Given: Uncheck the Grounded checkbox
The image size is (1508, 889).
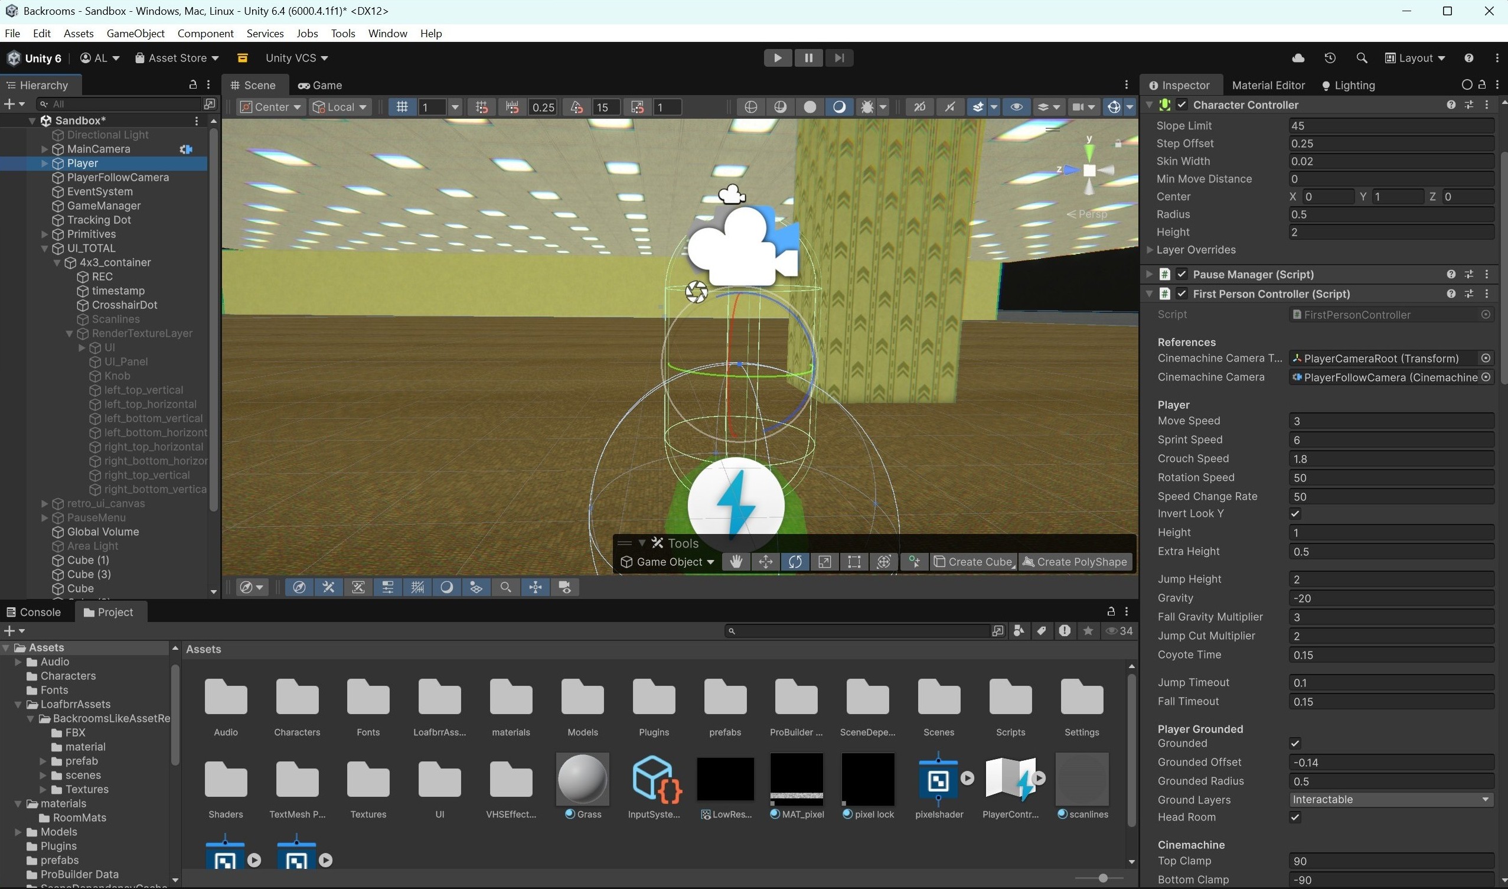Looking at the screenshot, I should click(1295, 743).
